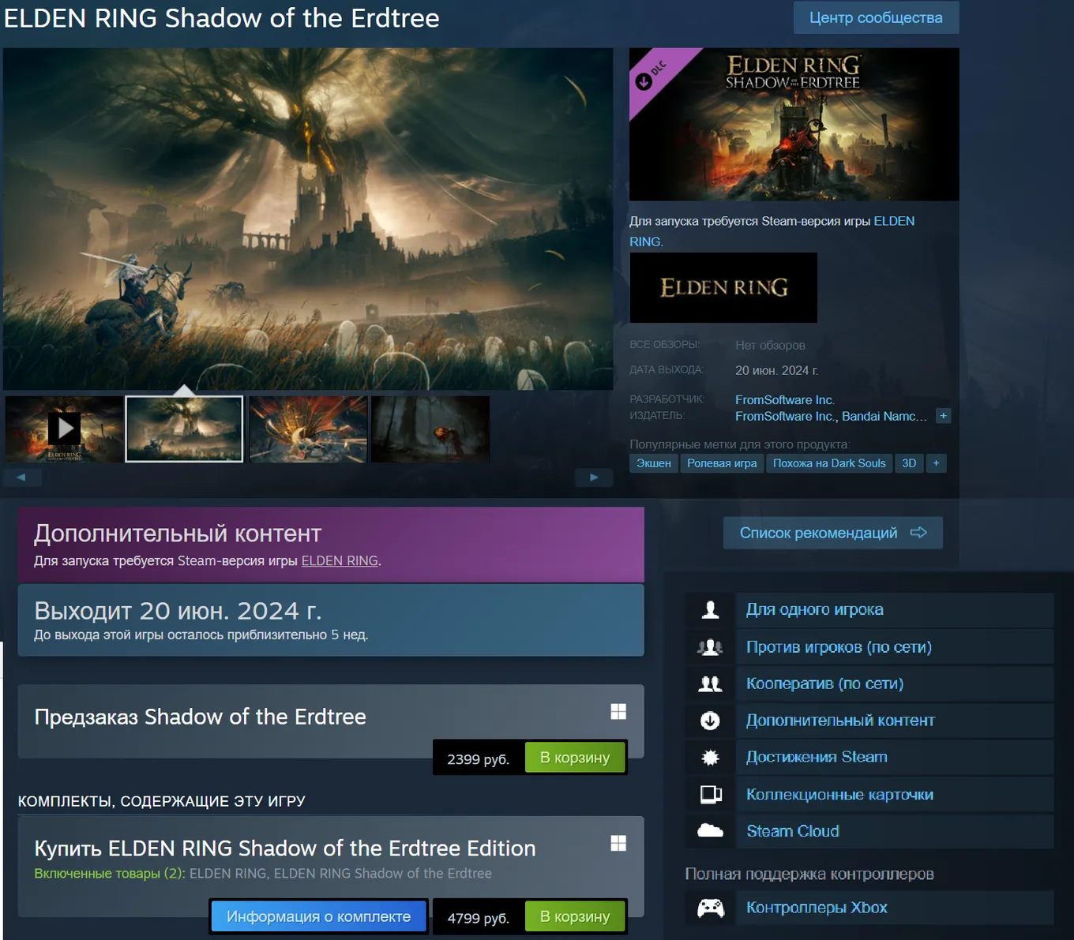
Task: Click the online PvP players icon
Action: [710, 647]
